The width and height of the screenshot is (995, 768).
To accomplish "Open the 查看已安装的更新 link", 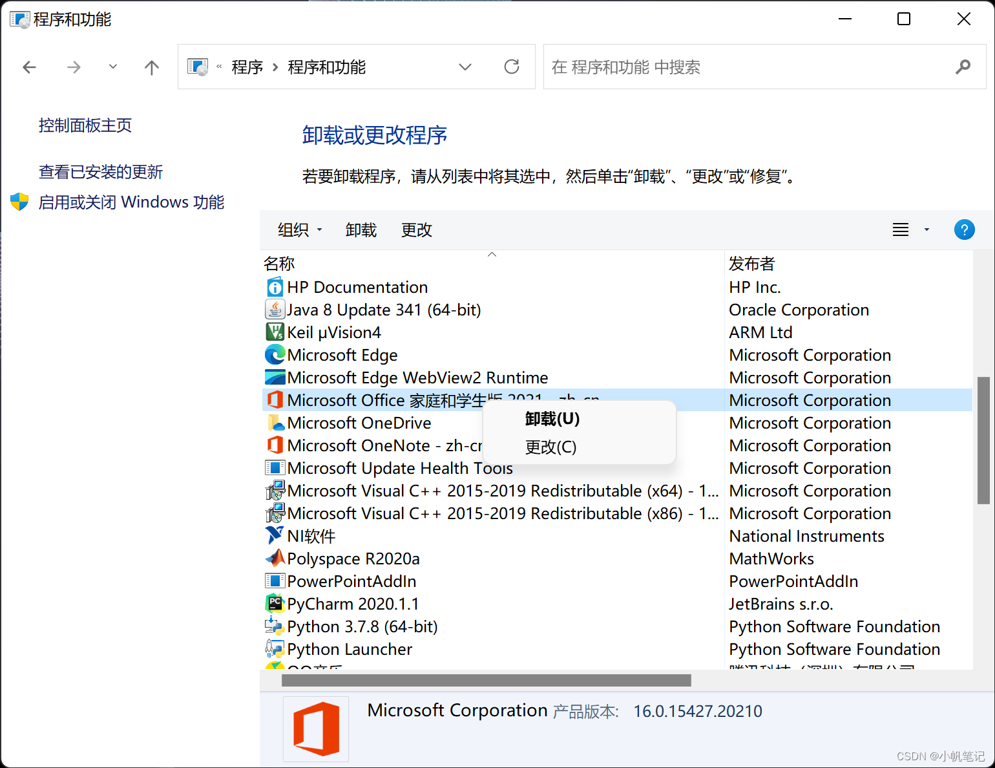I will click(101, 172).
